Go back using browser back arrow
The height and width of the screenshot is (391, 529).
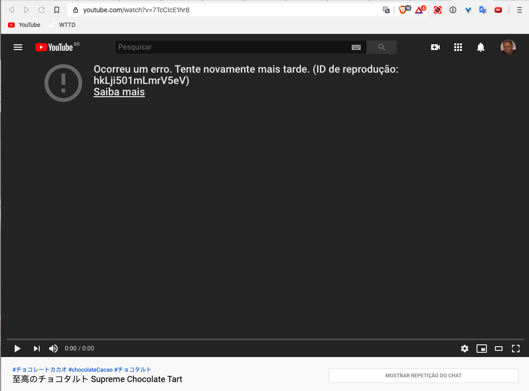(x=11, y=10)
